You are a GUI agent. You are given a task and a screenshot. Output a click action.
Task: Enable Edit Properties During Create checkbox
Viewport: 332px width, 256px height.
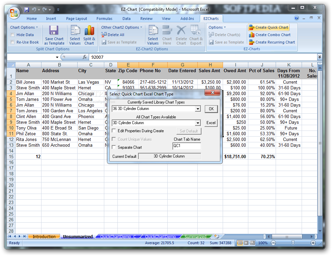pyautogui.click(x=114, y=131)
